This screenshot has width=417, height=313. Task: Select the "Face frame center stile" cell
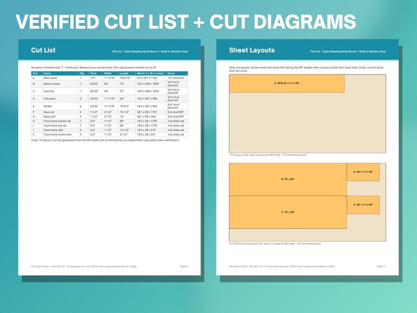[x=58, y=134]
